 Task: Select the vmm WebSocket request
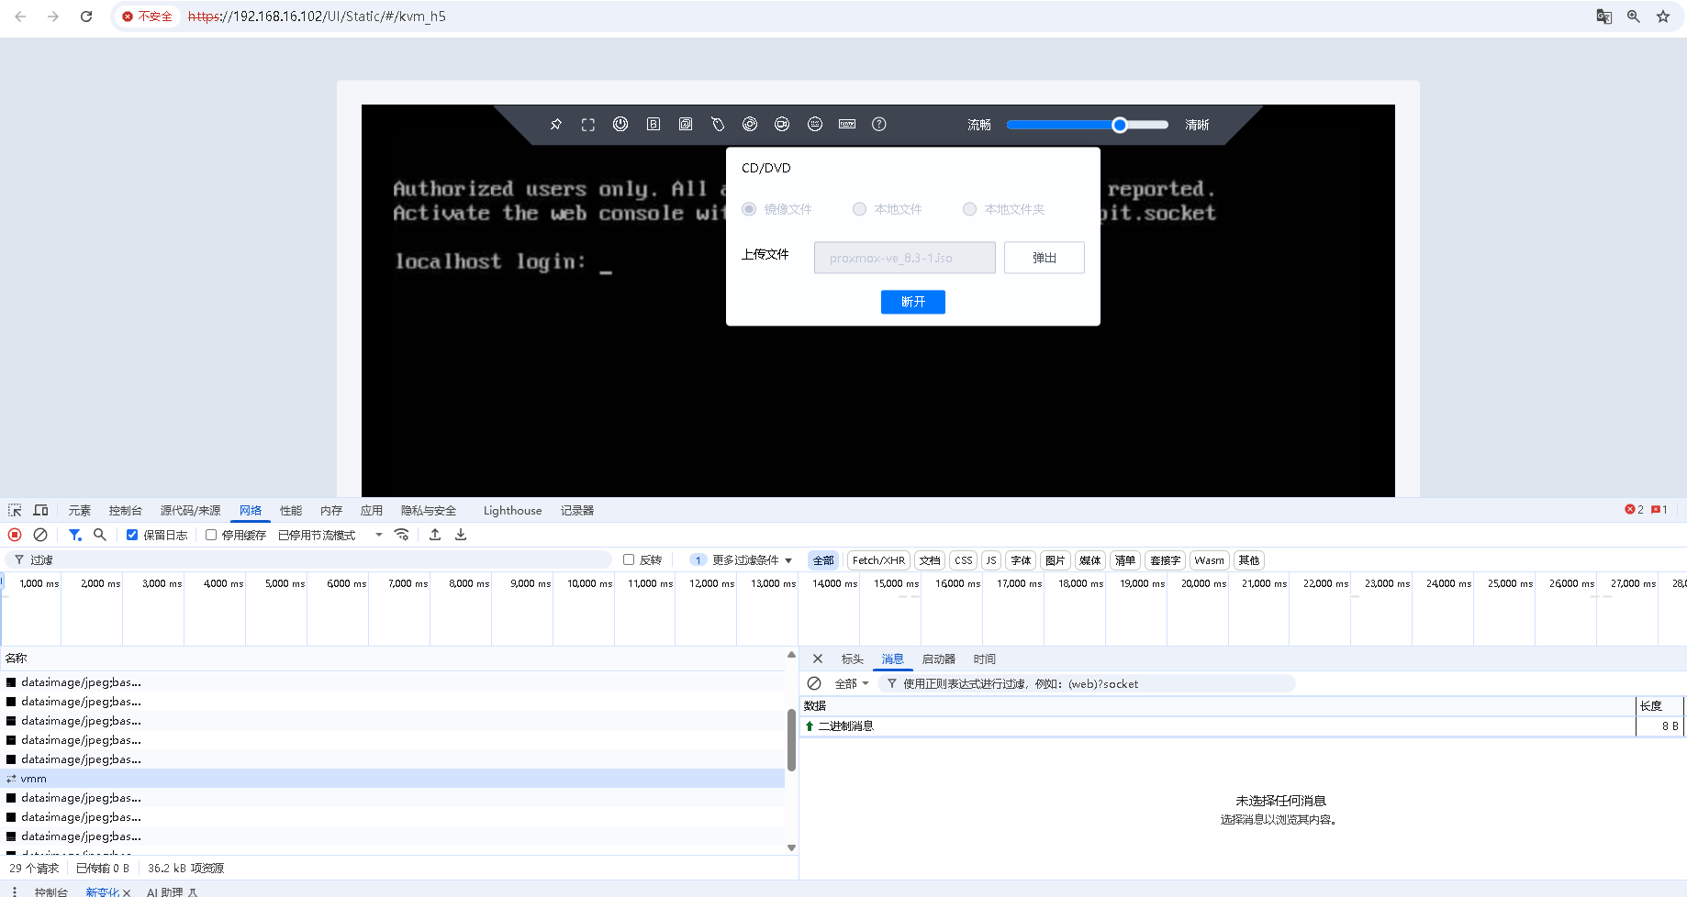[33, 778]
